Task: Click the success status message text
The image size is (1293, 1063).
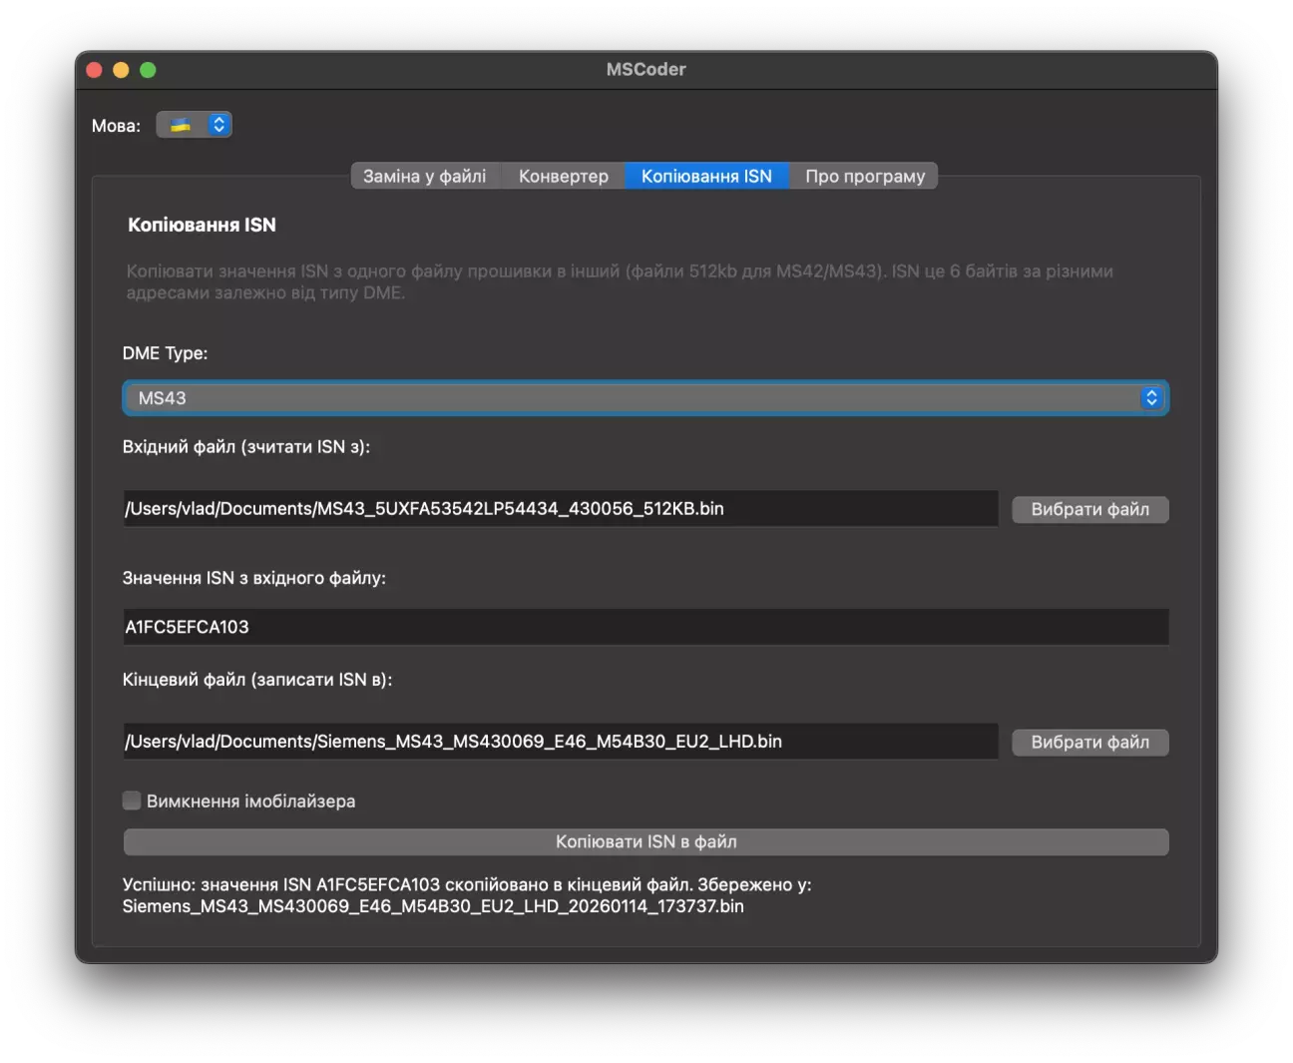Action: pos(467,895)
